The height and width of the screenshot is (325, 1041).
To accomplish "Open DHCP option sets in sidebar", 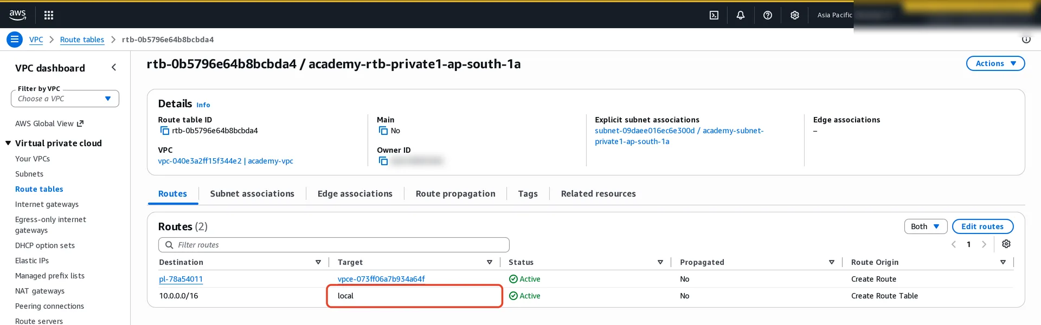I will click(45, 245).
